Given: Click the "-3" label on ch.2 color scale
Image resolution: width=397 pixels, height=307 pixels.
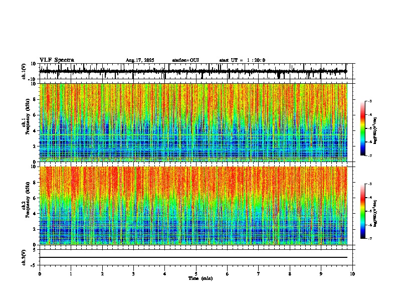Looking at the screenshot, I should (x=369, y=184).
